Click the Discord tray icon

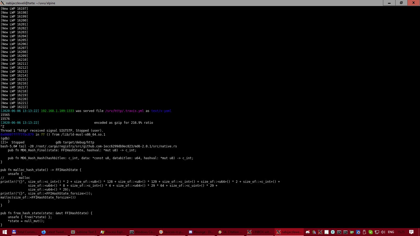(x=308, y=232)
